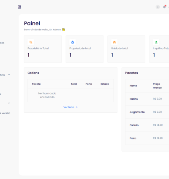Expand the lower sidebar chevron above versão
The image size is (169, 179).
(9, 103)
